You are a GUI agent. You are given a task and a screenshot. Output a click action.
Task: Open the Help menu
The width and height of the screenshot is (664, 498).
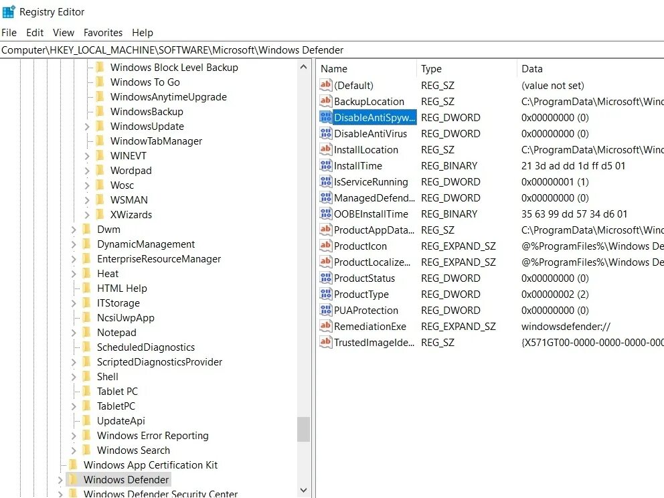coord(143,33)
